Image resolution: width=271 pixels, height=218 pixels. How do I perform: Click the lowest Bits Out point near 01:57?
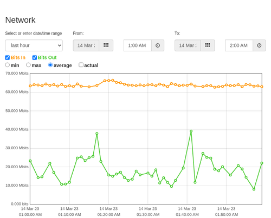[x=254, y=189]
